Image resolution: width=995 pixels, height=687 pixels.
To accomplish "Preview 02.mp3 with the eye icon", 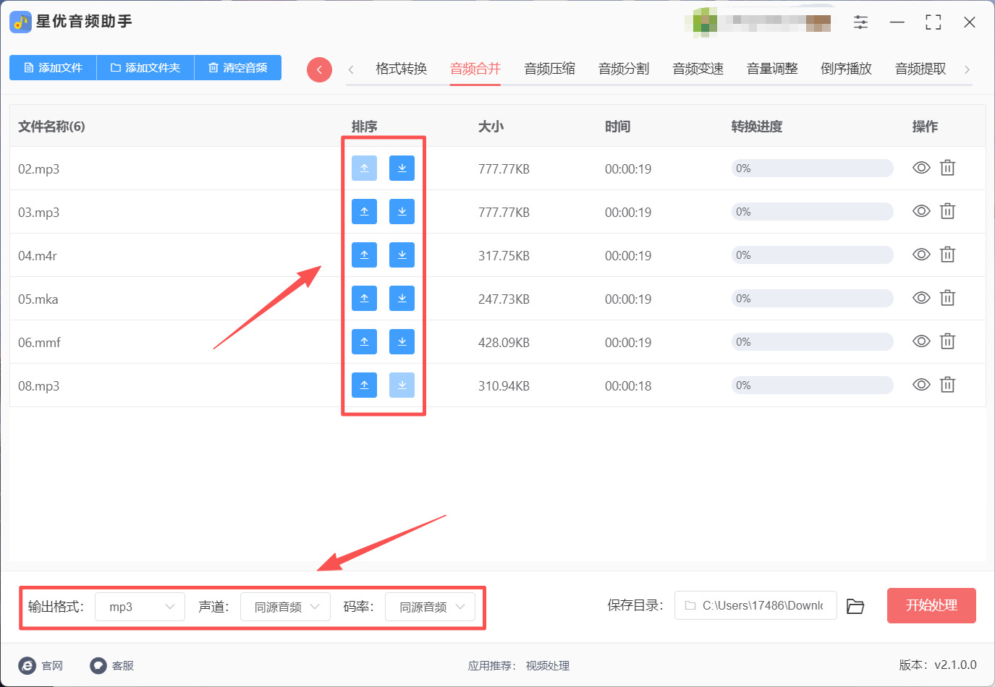I will pos(921,168).
